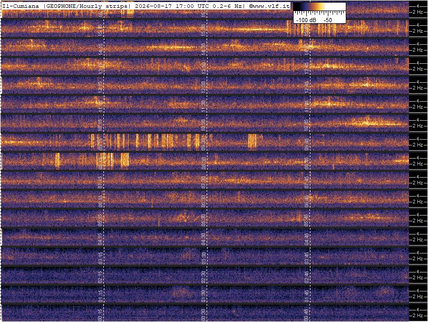Open the ©www.vlf.it link in the header
This screenshot has height=322, width=428.
click(x=269, y=6)
